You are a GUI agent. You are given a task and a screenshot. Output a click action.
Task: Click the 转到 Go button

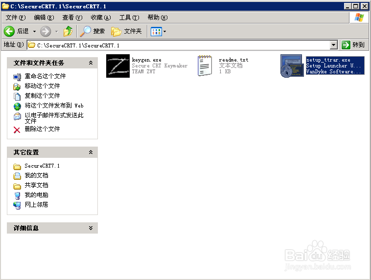coord(353,45)
